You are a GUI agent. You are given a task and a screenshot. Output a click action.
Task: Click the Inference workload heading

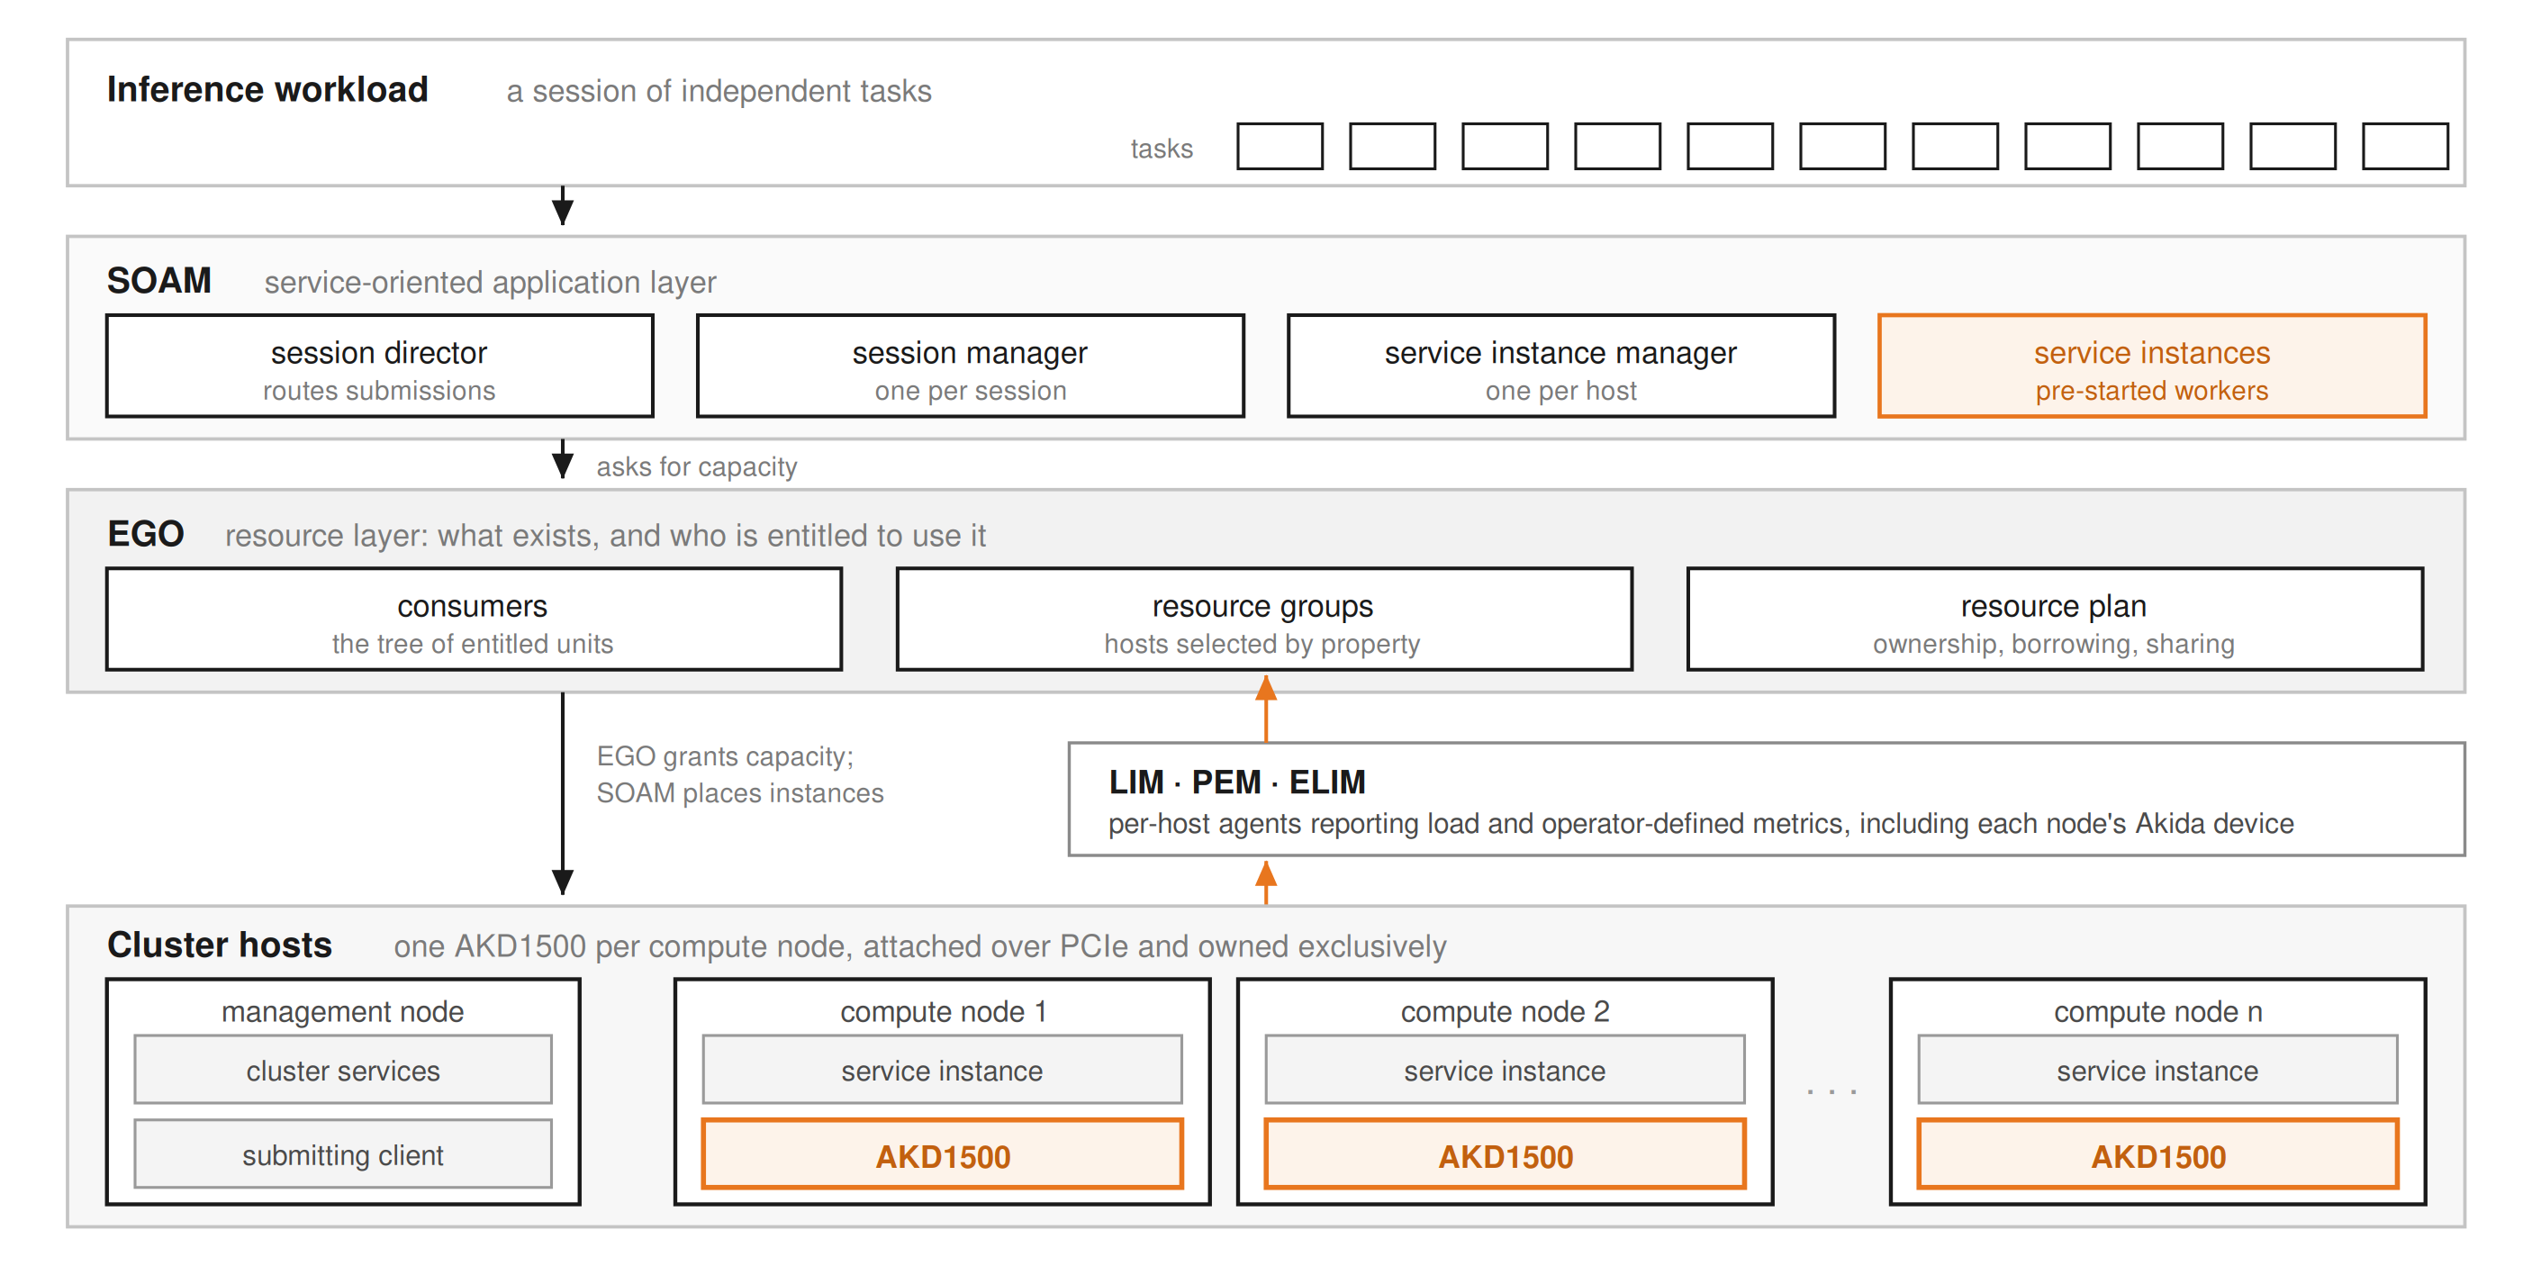click(x=267, y=89)
